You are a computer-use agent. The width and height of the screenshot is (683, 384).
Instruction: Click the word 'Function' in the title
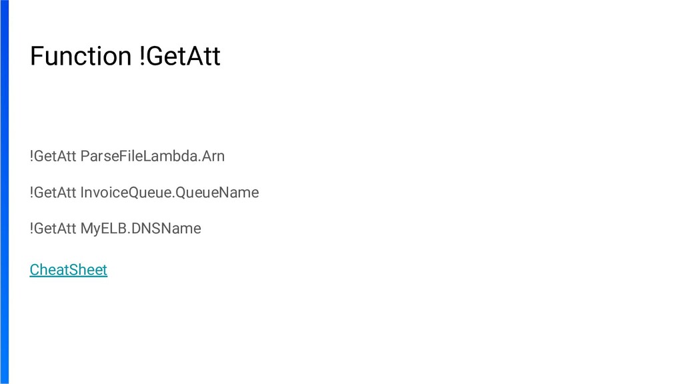80,56
